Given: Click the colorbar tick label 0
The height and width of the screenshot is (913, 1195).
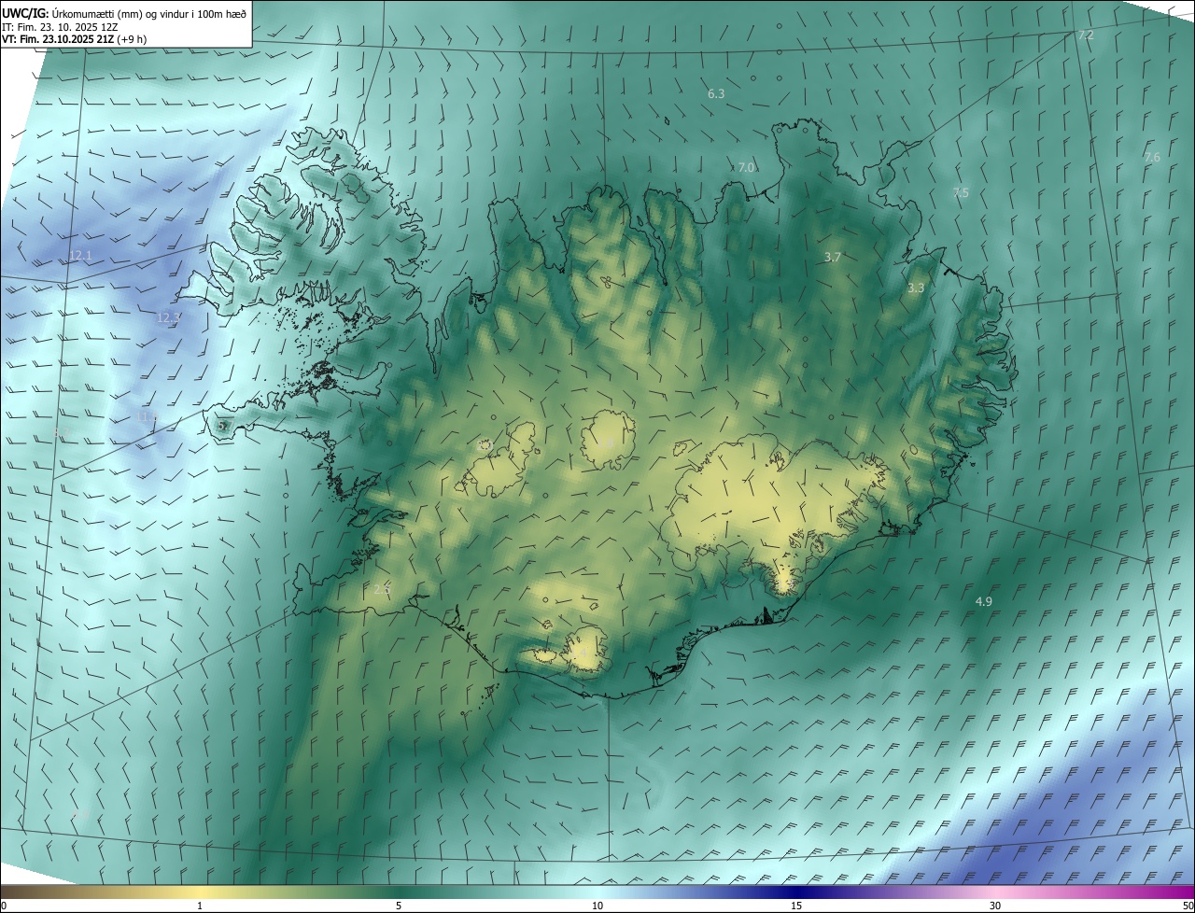Looking at the screenshot, I should (4, 906).
